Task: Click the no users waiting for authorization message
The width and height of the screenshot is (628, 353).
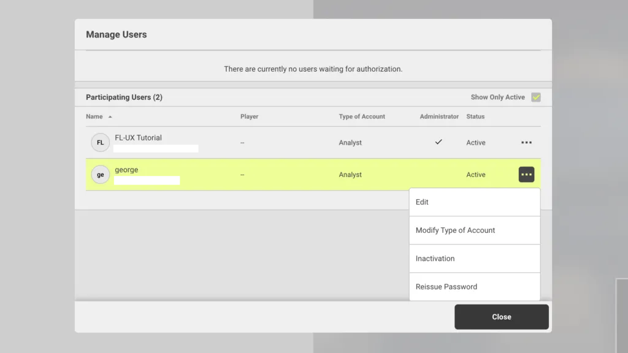Action: coord(313,69)
